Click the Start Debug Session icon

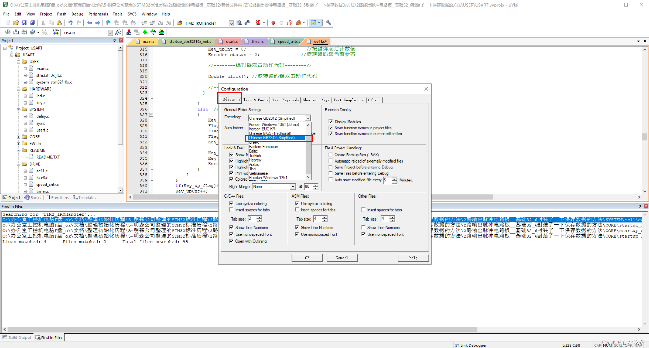click(x=258, y=23)
